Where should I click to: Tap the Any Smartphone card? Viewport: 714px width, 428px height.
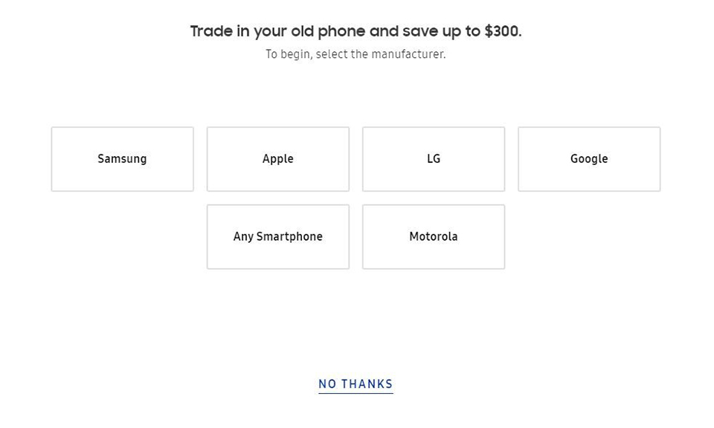(x=277, y=237)
